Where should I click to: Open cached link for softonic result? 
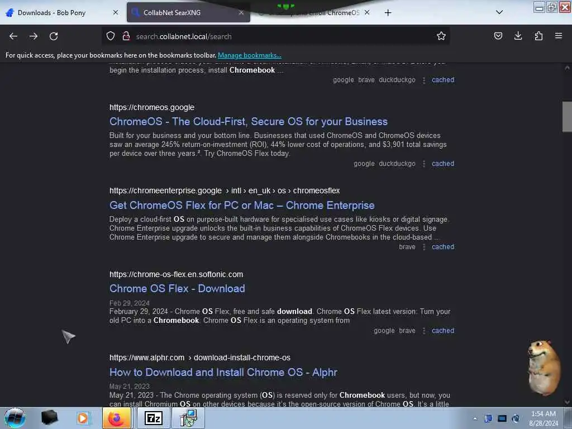tap(443, 331)
